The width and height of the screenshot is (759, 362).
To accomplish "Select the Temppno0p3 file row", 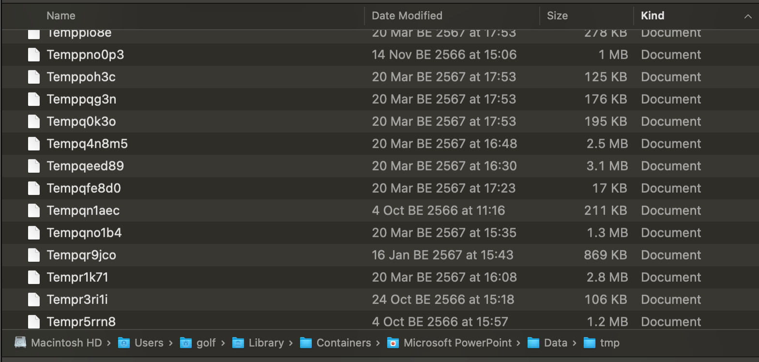I will pyautogui.click(x=85, y=55).
